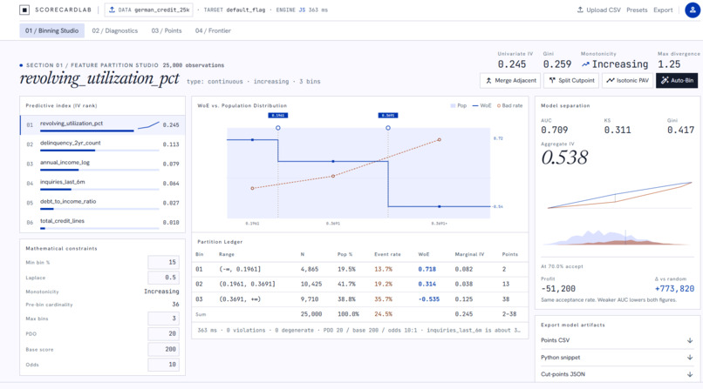This screenshot has width=703, height=389.
Task: Select delinquency_2yr_count feature row
Action: [x=103, y=144]
